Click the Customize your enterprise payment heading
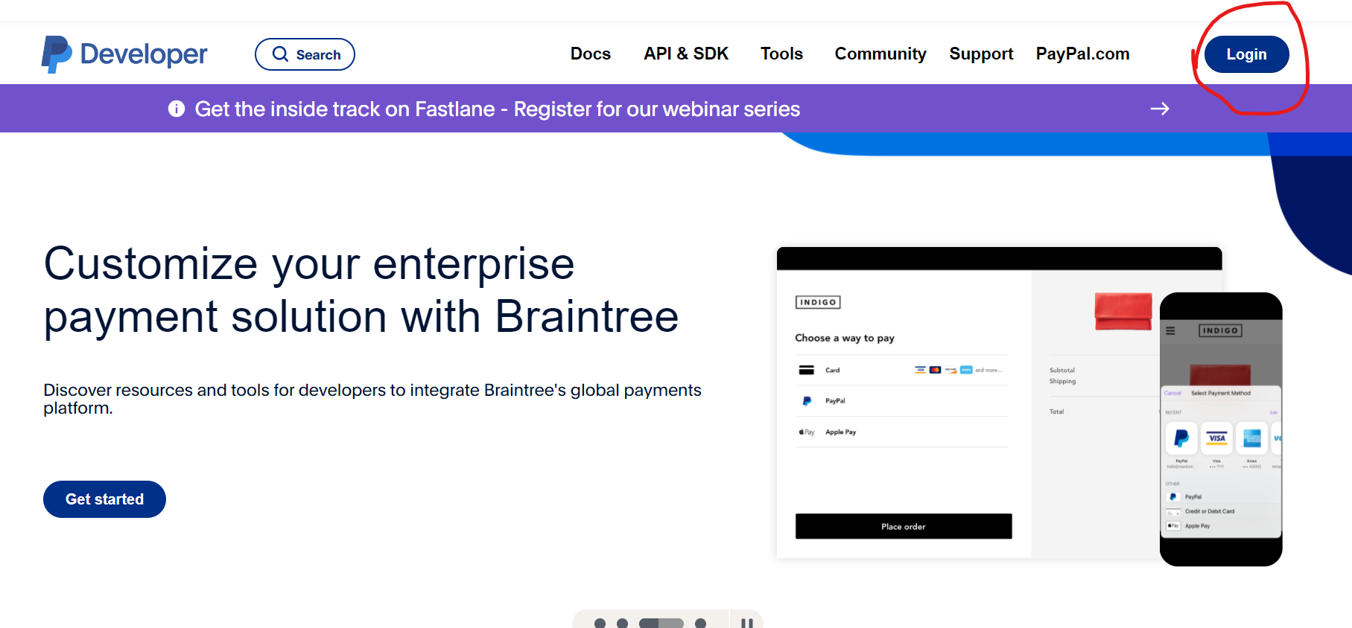Screen dimensions: 1352x628 [361, 290]
